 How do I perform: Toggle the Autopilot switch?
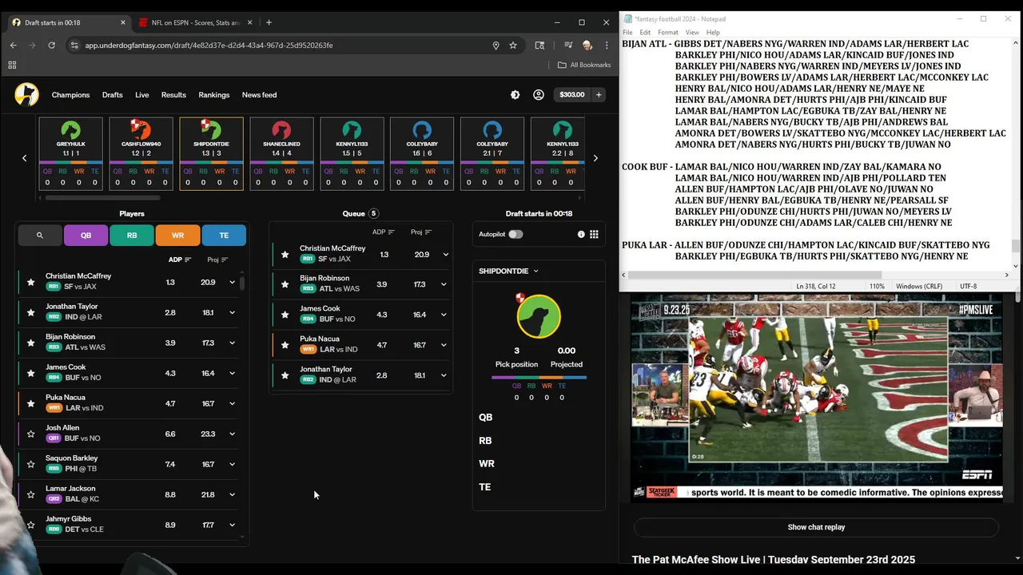(x=515, y=234)
